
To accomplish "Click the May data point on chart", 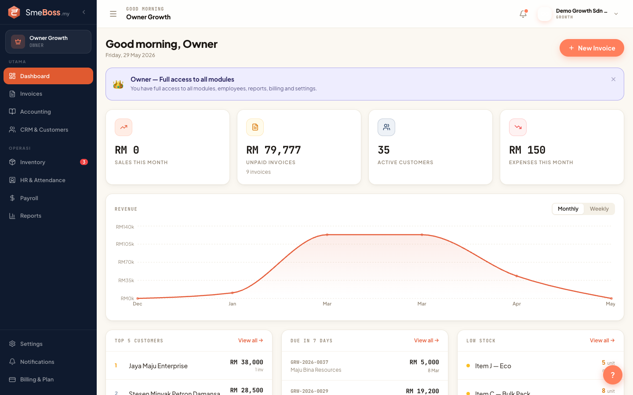I will click(x=611, y=298).
